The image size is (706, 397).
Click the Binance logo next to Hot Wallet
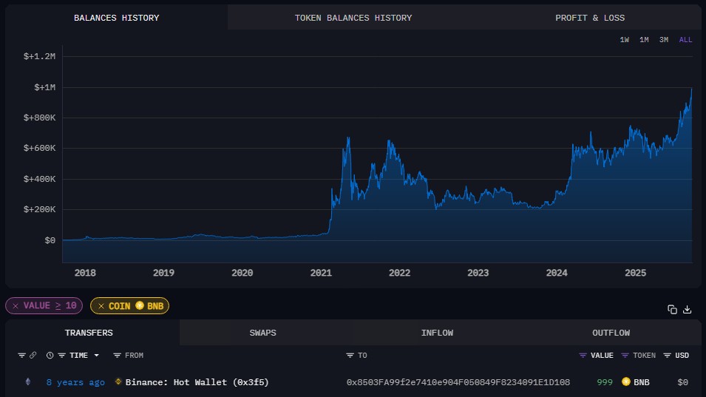click(x=118, y=381)
